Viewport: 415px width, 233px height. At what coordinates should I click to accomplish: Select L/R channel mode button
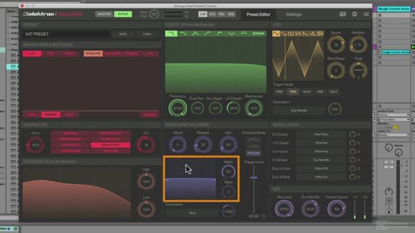click(203, 14)
